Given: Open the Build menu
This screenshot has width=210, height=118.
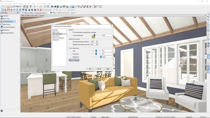Looking at the screenshot, I should (x=10, y=4).
